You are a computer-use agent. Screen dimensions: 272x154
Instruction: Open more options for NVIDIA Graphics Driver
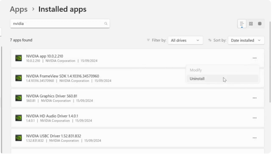[x=254, y=98]
